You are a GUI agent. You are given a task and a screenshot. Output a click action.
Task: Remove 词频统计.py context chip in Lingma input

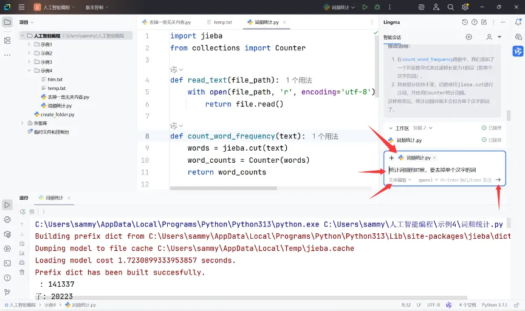tap(434, 158)
